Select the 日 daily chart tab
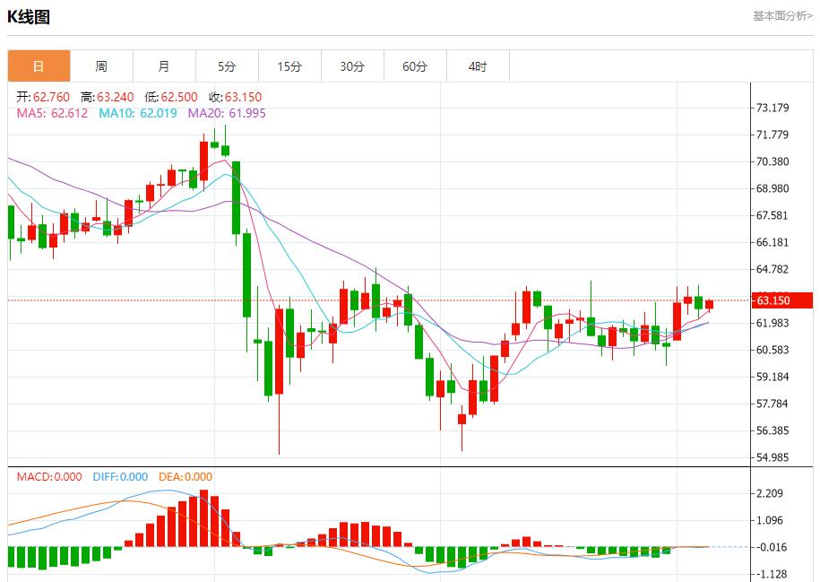 click(x=39, y=66)
